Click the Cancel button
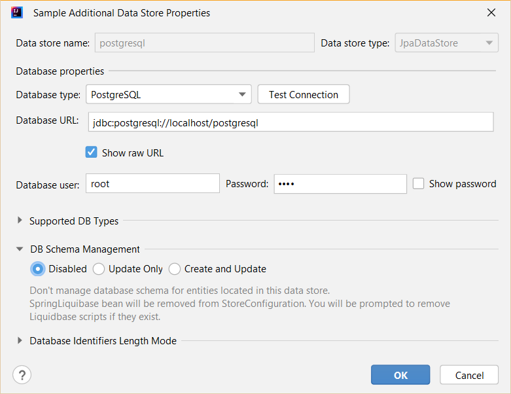Viewport: 511px width, 394px height. [469, 375]
